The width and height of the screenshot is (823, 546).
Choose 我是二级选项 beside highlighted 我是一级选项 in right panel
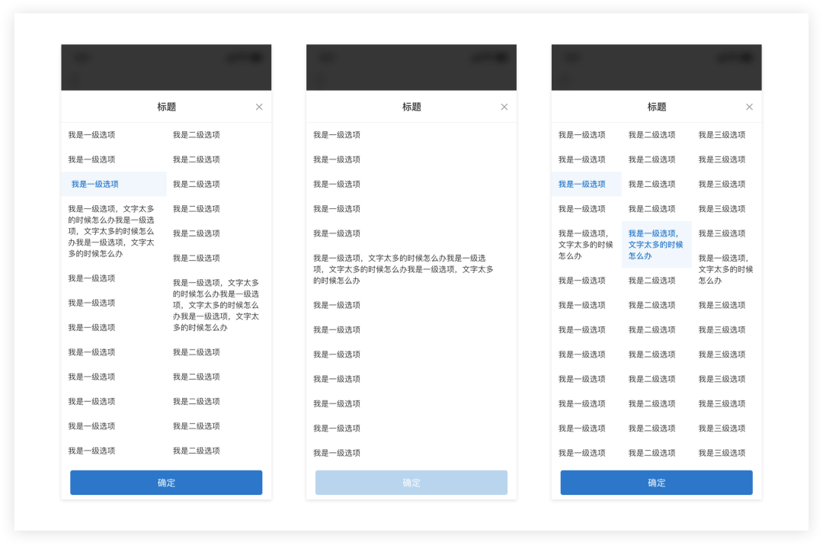tap(652, 185)
